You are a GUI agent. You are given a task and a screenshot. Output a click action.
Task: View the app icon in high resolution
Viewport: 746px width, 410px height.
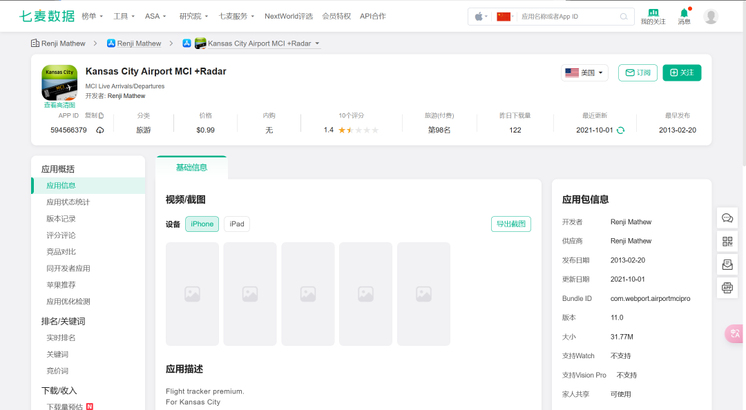[x=59, y=82]
